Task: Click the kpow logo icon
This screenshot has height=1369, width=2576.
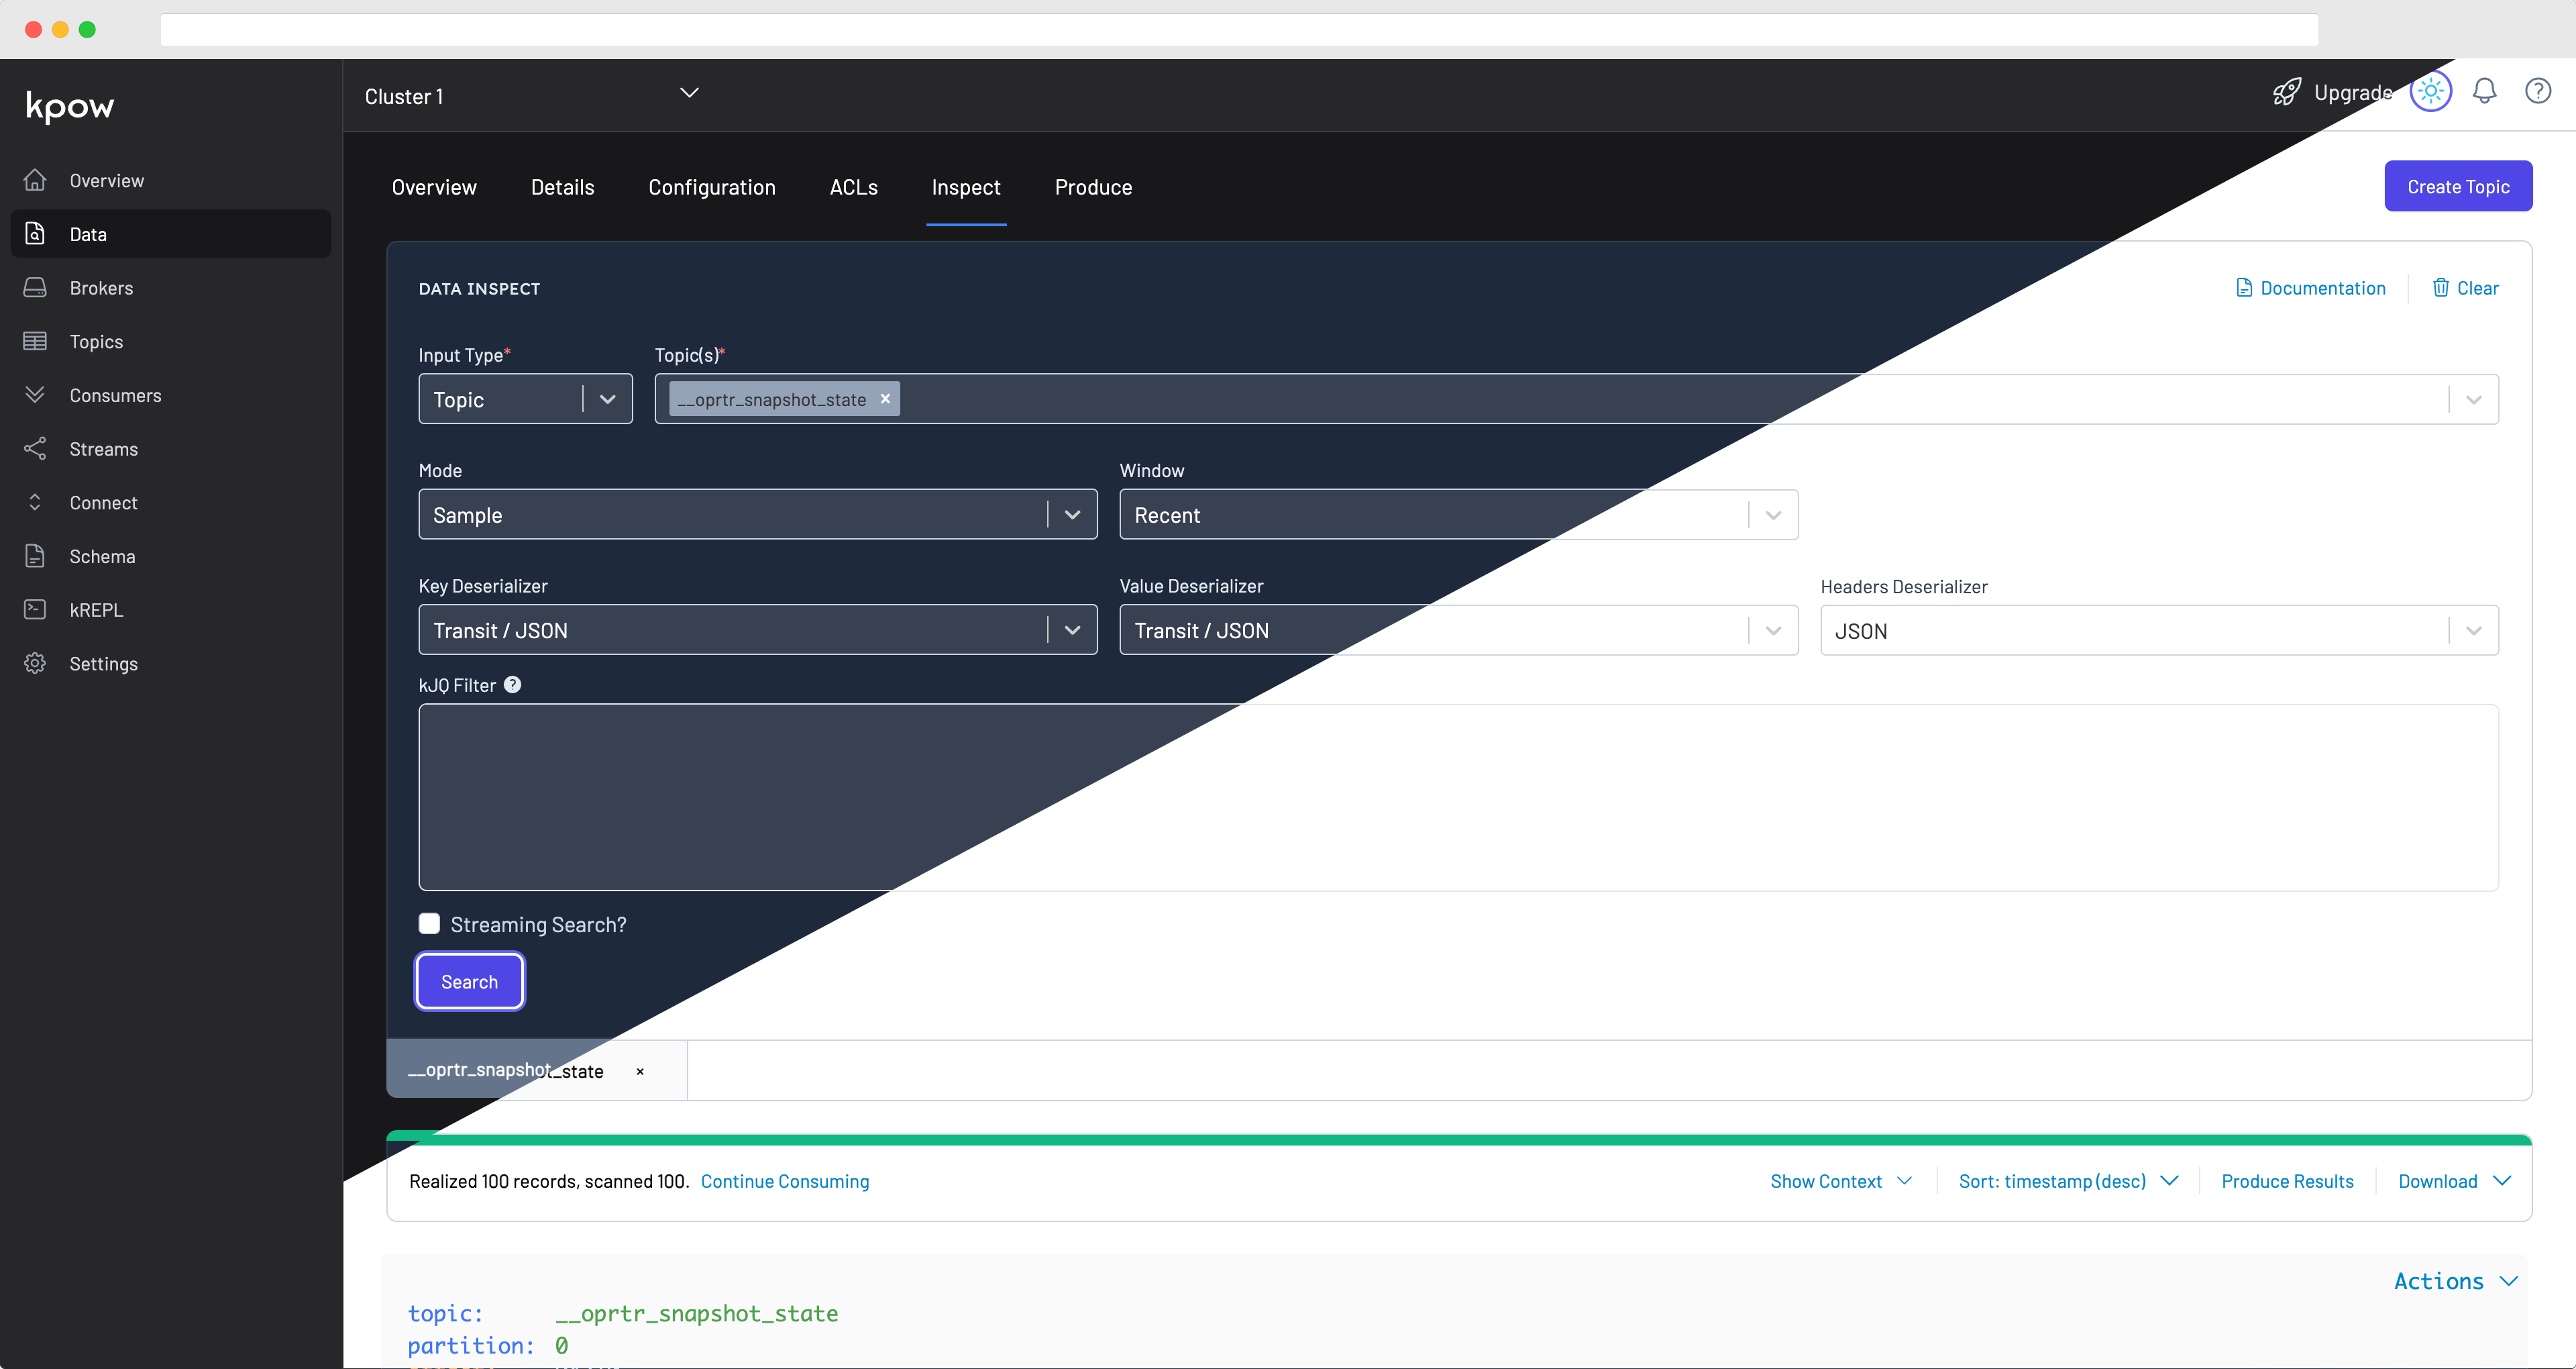Action: (72, 106)
